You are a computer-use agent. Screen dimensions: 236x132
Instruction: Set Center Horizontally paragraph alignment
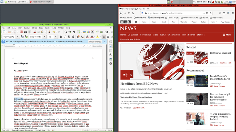tap(108, 37)
